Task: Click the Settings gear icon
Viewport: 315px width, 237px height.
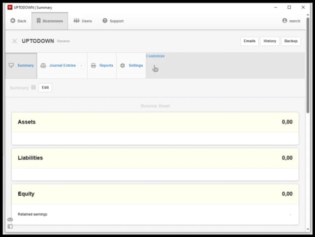Action: click(123, 65)
